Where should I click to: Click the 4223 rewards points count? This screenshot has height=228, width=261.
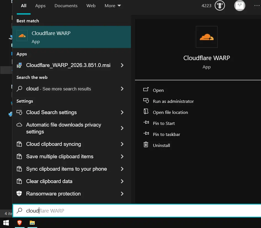206,6
